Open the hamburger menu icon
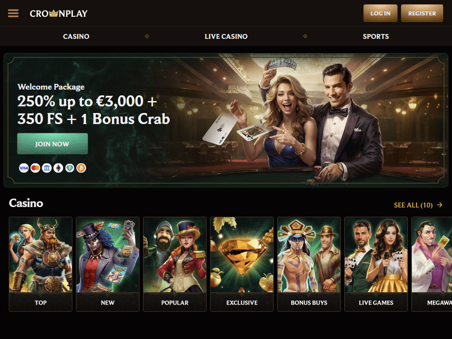This screenshot has height=339, width=452. click(x=13, y=13)
